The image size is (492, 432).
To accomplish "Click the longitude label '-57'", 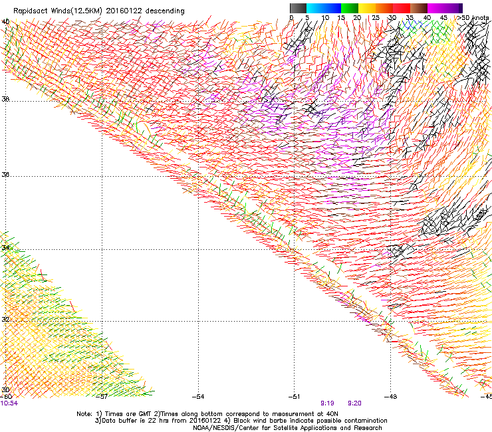I will click(101, 397).
